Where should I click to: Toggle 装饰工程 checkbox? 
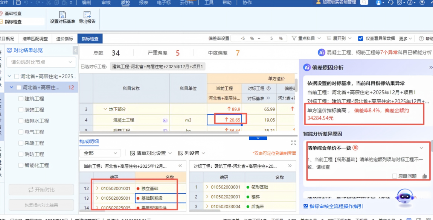point(21,110)
